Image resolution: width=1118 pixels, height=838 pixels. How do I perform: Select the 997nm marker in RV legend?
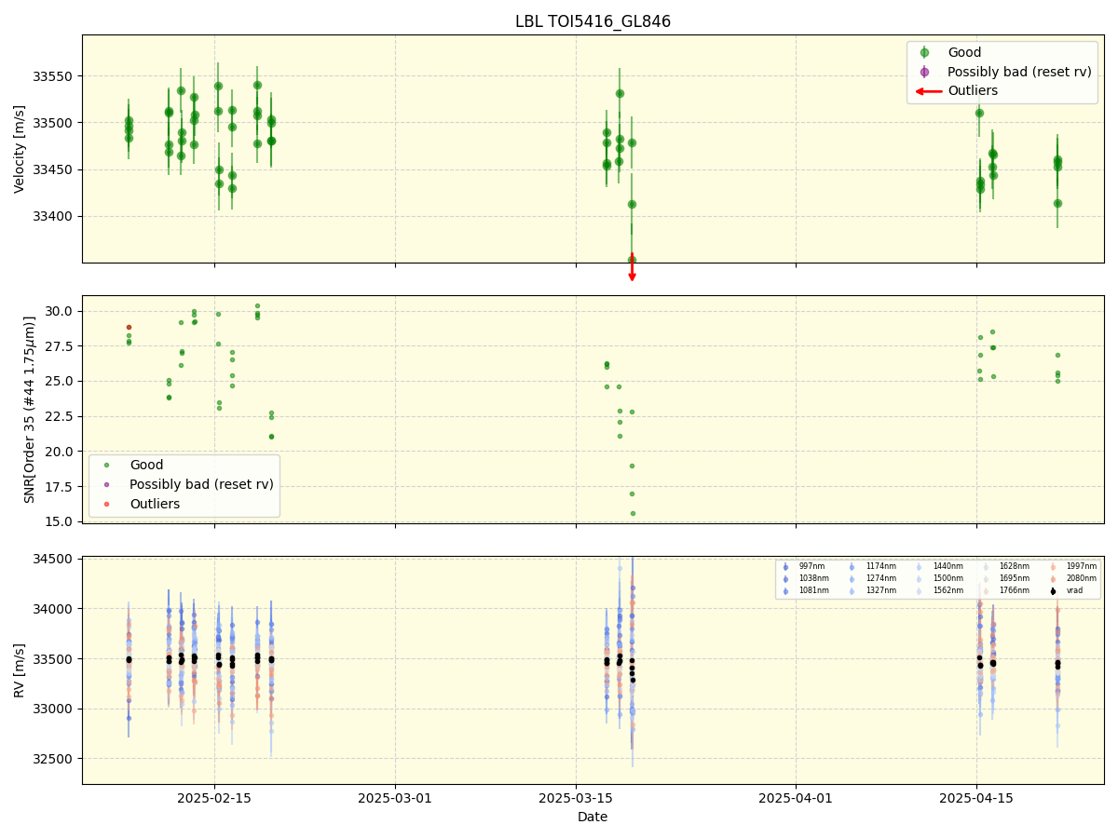click(x=787, y=567)
